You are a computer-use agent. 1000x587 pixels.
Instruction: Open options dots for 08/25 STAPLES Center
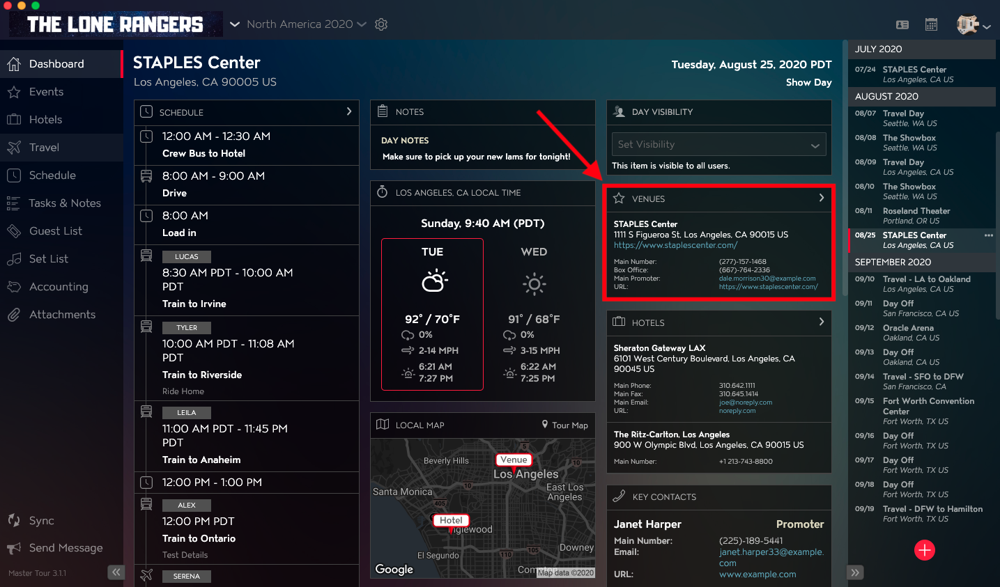[x=988, y=235]
